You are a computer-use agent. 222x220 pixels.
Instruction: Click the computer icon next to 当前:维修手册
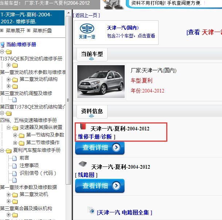pos(3,45)
